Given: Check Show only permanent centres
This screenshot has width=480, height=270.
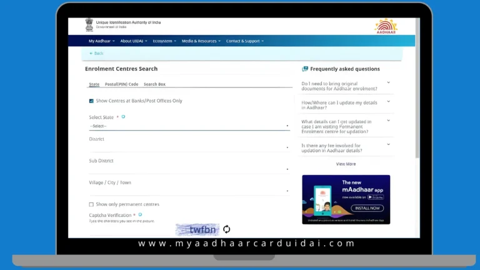Looking at the screenshot, I should click(x=91, y=204).
